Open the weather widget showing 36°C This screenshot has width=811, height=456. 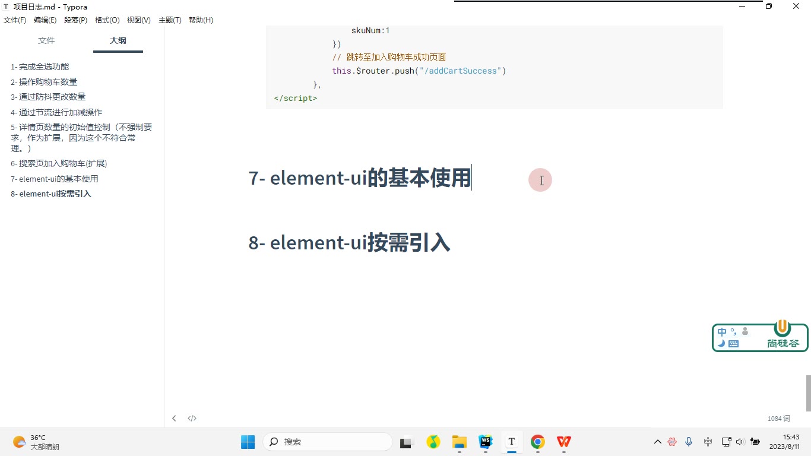[36, 442]
